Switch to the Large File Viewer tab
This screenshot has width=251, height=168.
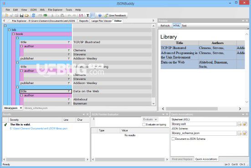[101, 21]
